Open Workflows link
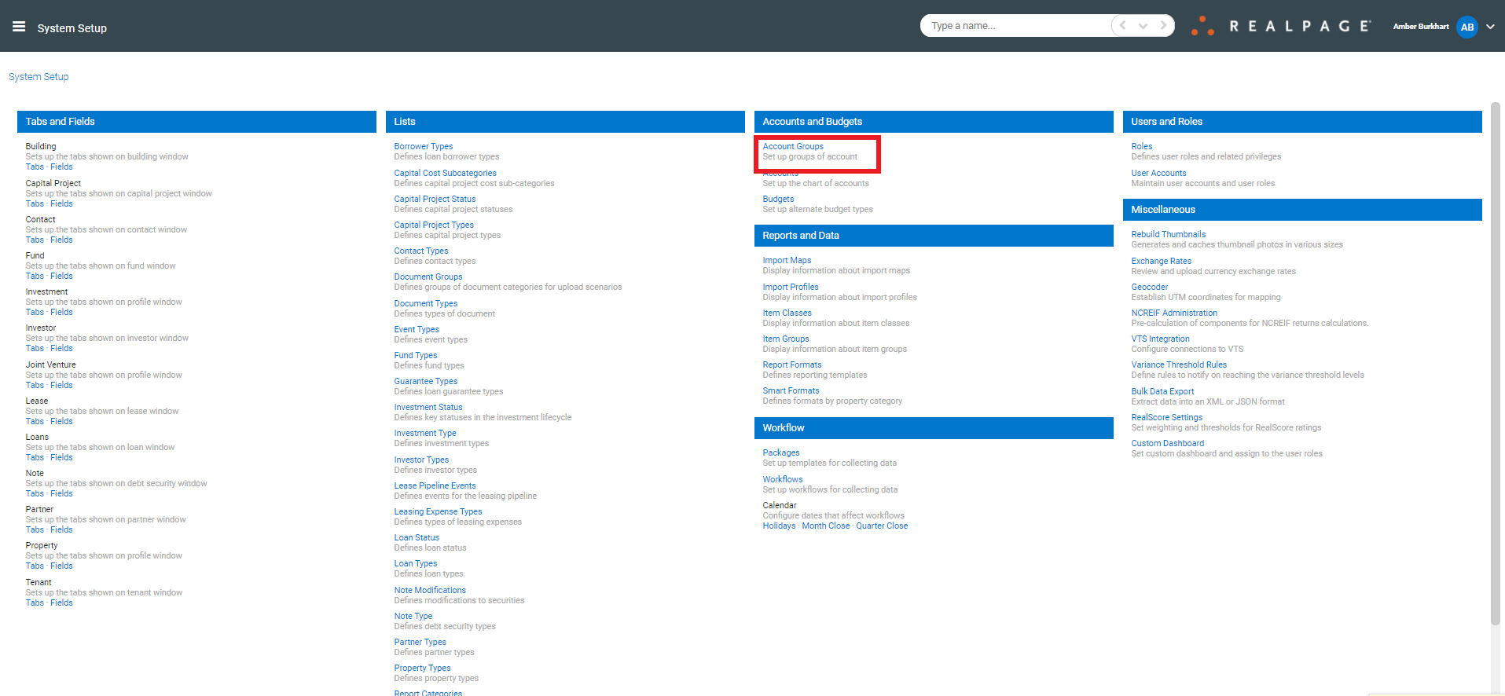1505x696 pixels. [783, 479]
